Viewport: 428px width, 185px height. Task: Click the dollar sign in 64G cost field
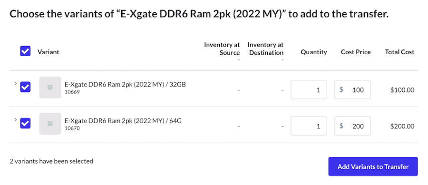click(x=341, y=126)
